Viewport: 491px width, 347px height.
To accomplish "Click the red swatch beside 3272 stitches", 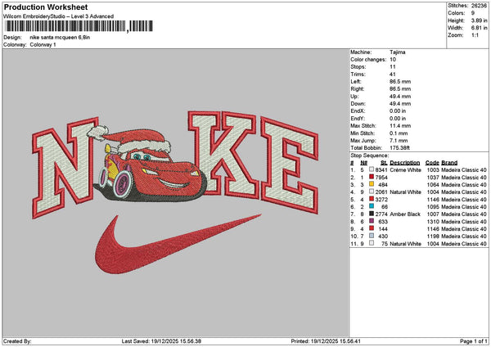I will (372, 199).
